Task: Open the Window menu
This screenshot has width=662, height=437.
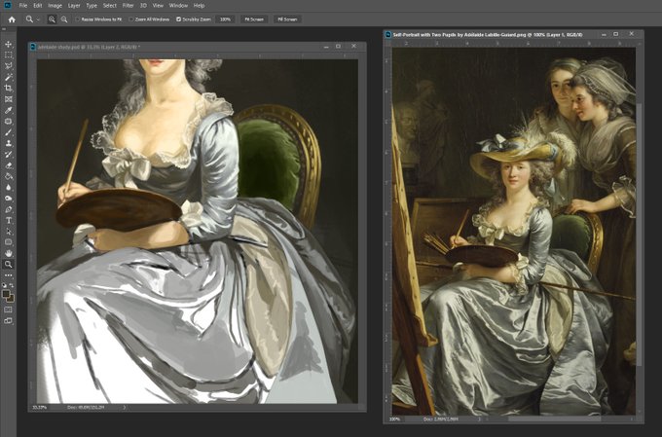Action: click(x=178, y=6)
